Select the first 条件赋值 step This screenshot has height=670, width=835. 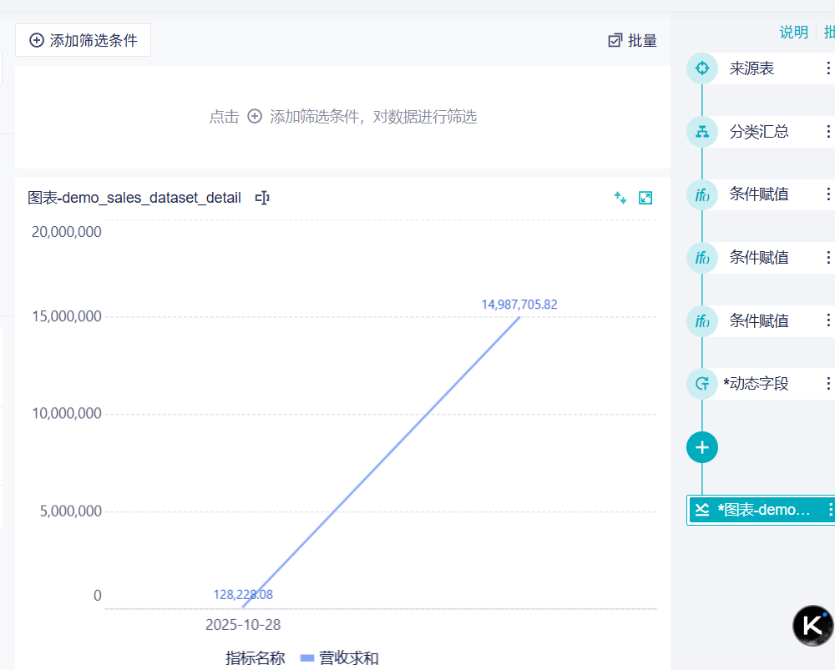(762, 194)
